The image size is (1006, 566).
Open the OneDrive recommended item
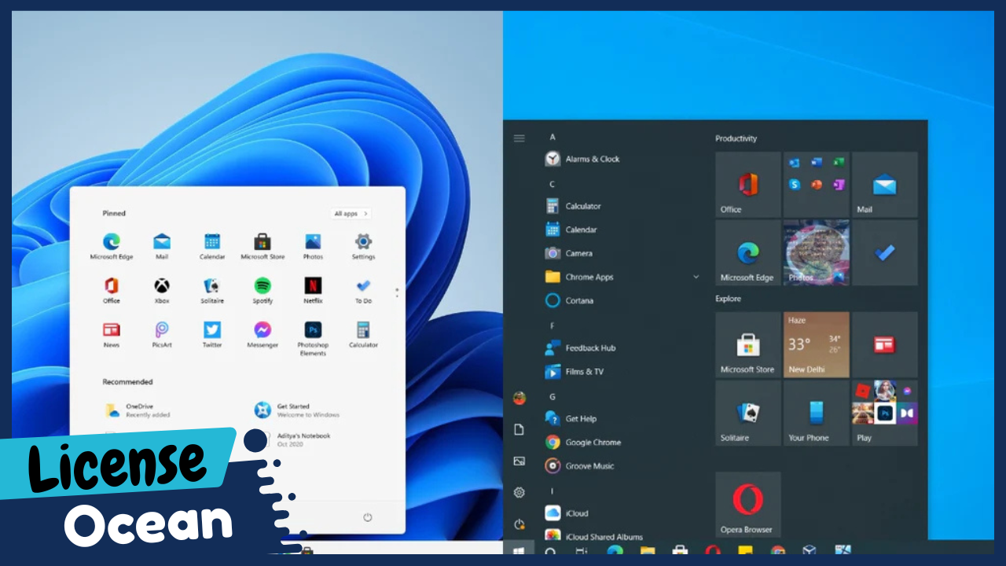point(138,410)
